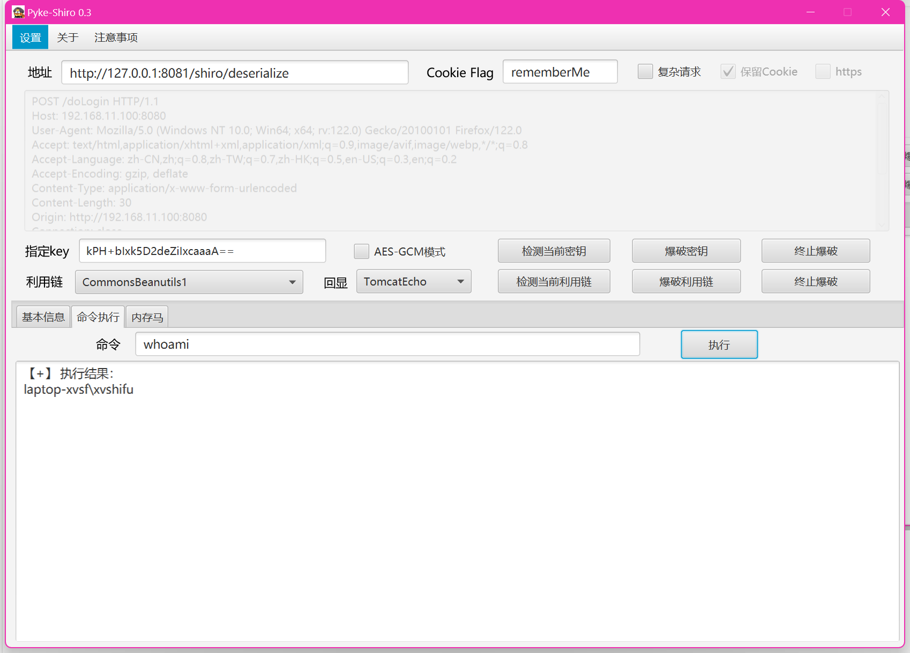
Task: Click the request text area scrollbar
Action: coord(882,161)
